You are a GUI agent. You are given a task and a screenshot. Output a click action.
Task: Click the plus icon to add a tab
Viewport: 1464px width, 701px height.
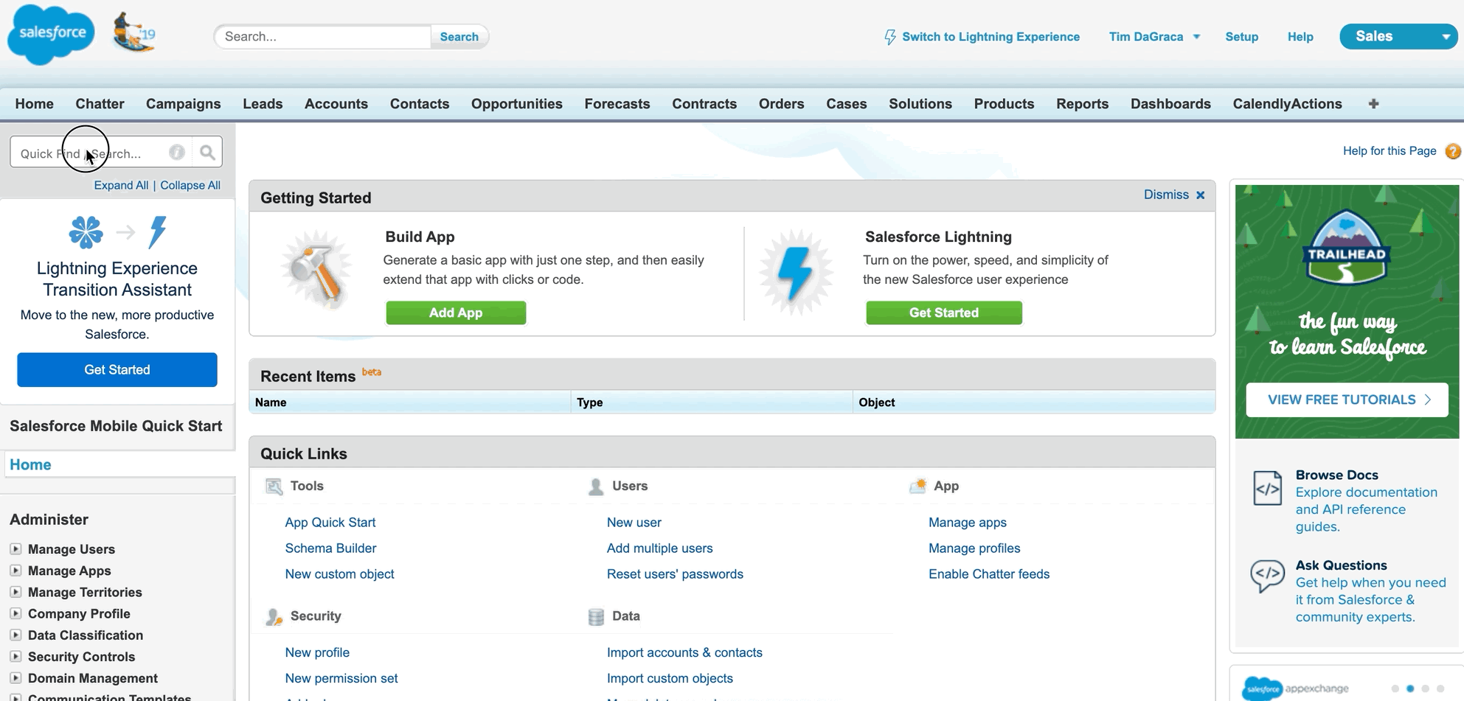pos(1373,103)
